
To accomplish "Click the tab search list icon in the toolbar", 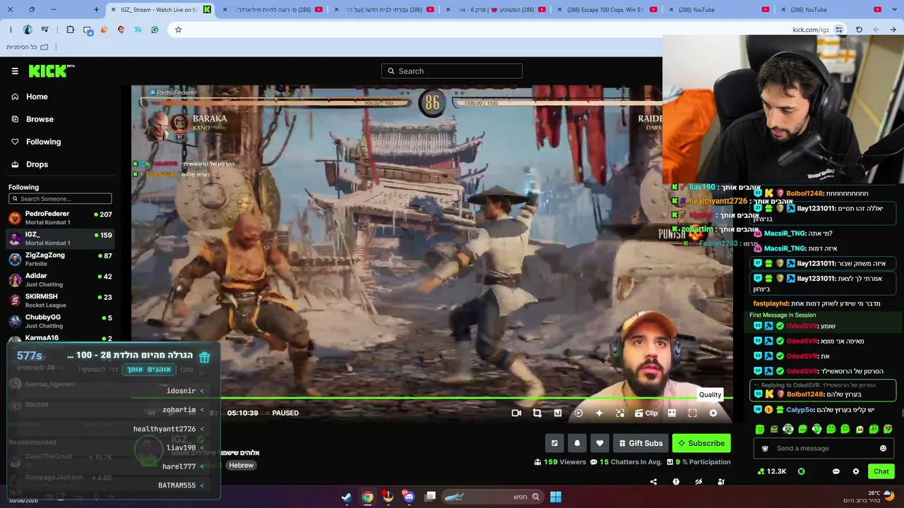I will 44,30.
